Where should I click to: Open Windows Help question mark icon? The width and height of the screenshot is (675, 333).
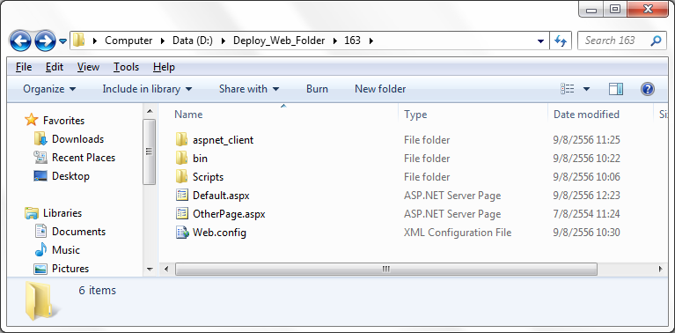click(x=647, y=89)
